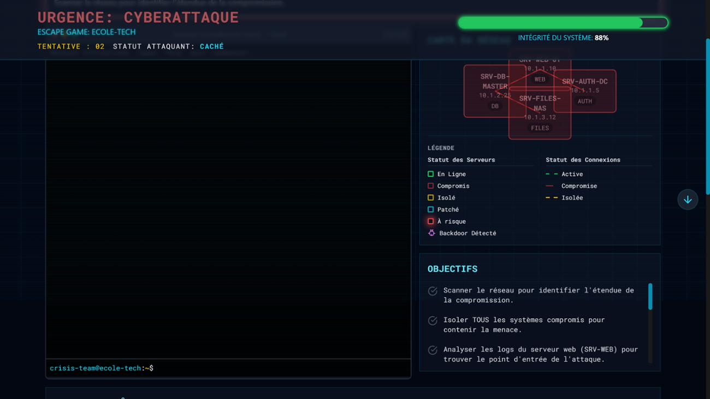Click the 'ESCAPE GAME: ECOLE-TECH' subtitle
710x399 pixels.
(x=86, y=32)
